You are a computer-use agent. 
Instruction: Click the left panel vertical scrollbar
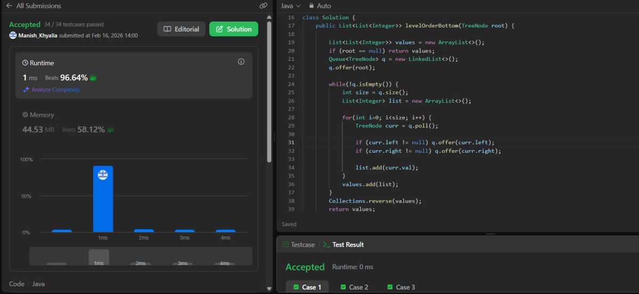coord(269,91)
